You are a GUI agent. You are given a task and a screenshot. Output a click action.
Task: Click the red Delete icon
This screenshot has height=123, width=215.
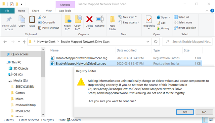pos(89,19)
